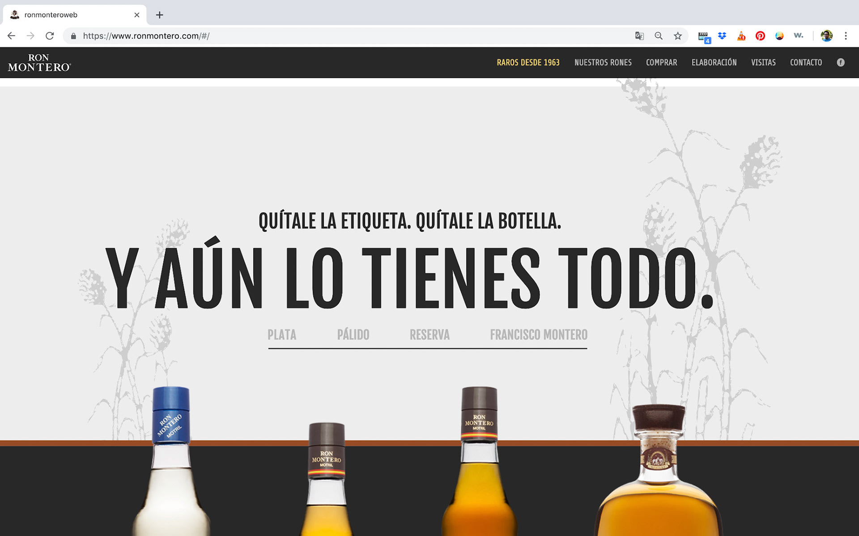Bookmark this page with the star icon
Image resolution: width=859 pixels, height=536 pixels.
click(x=678, y=36)
